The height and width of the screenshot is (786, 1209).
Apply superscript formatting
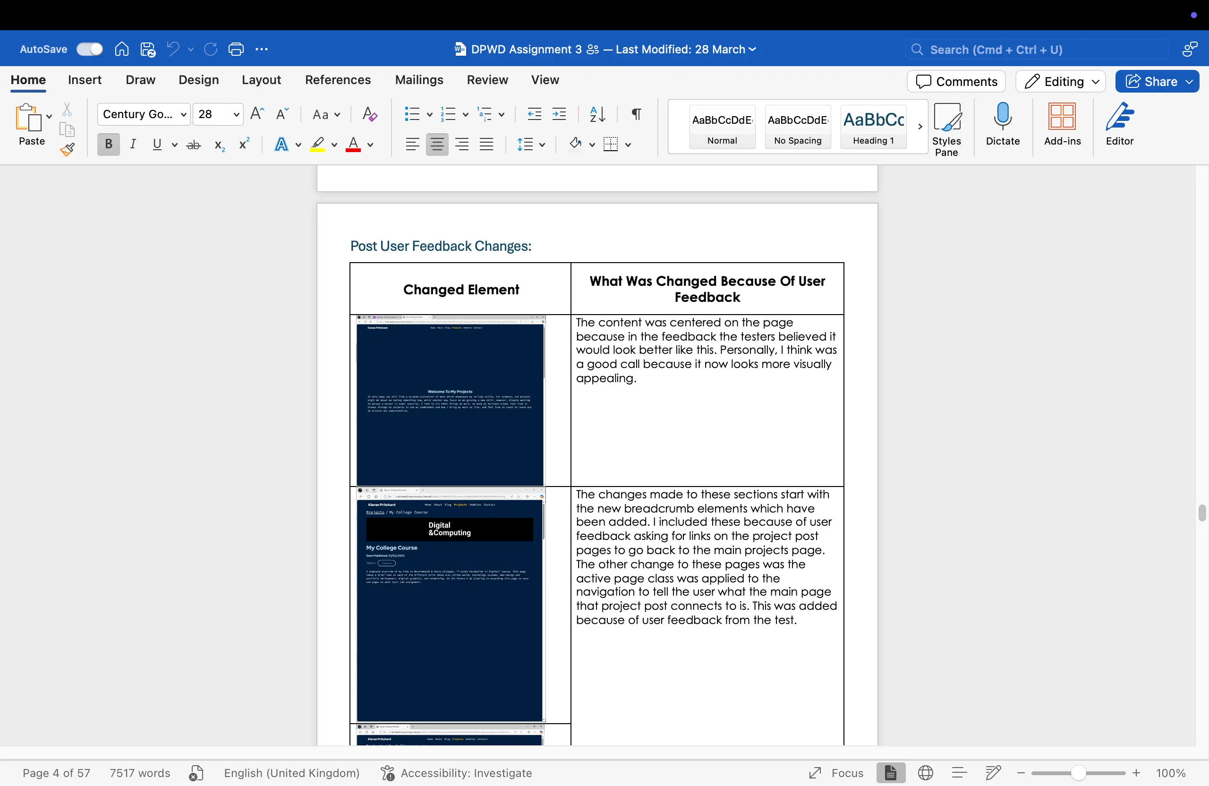(x=243, y=144)
